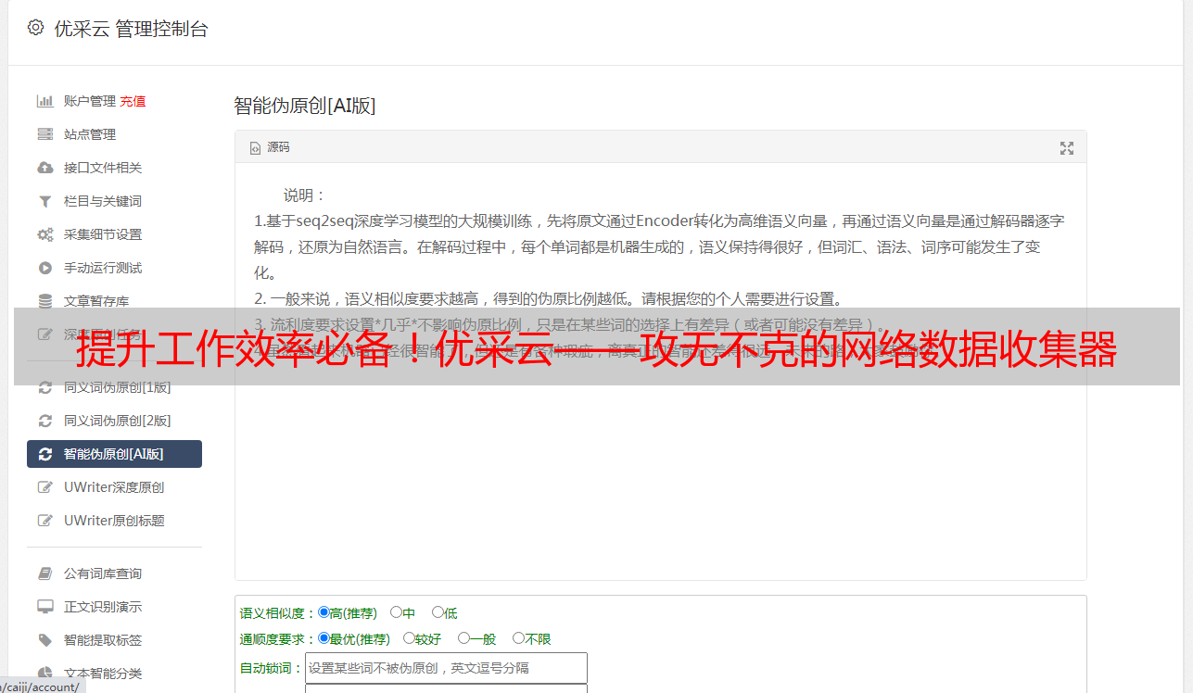Select 通顺度要求 不限 radio
1193x693 pixels.
[518, 638]
